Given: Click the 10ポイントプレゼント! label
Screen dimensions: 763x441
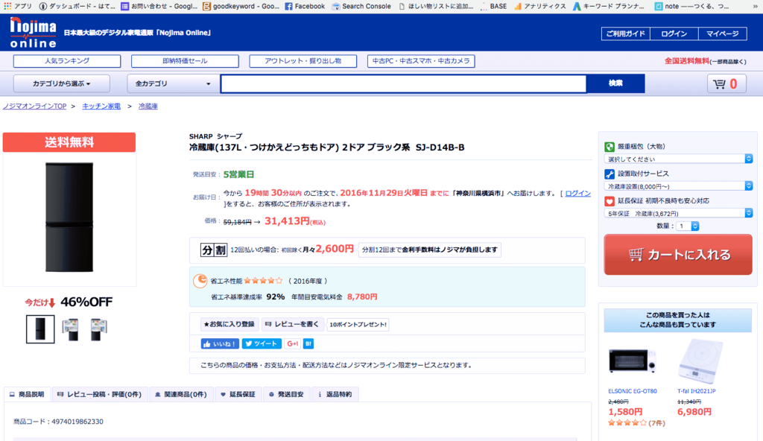Looking at the screenshot, I should [358, 324].
